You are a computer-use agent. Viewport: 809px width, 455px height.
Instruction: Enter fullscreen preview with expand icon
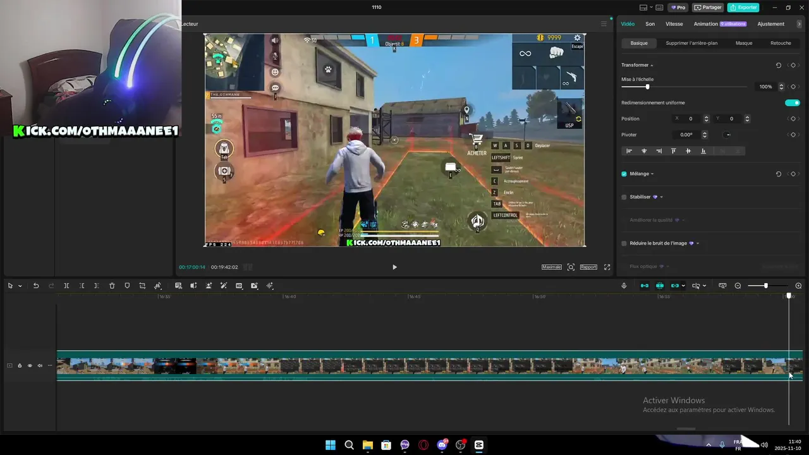607,267
